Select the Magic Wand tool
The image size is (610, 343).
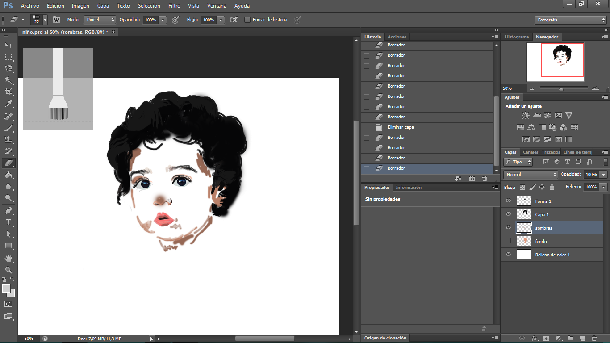8,80
